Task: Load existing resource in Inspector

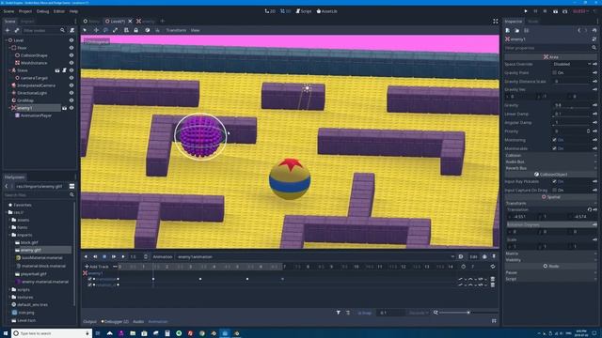Action: tap(516, 30)
